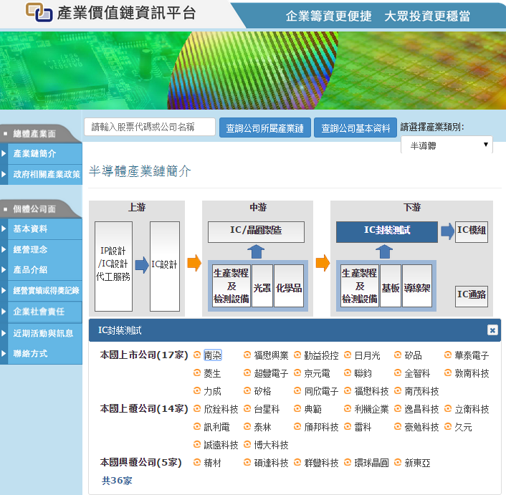Screen dimensions: 506x495
Task: Open company link 超豐電子
Action: (271, 373)
